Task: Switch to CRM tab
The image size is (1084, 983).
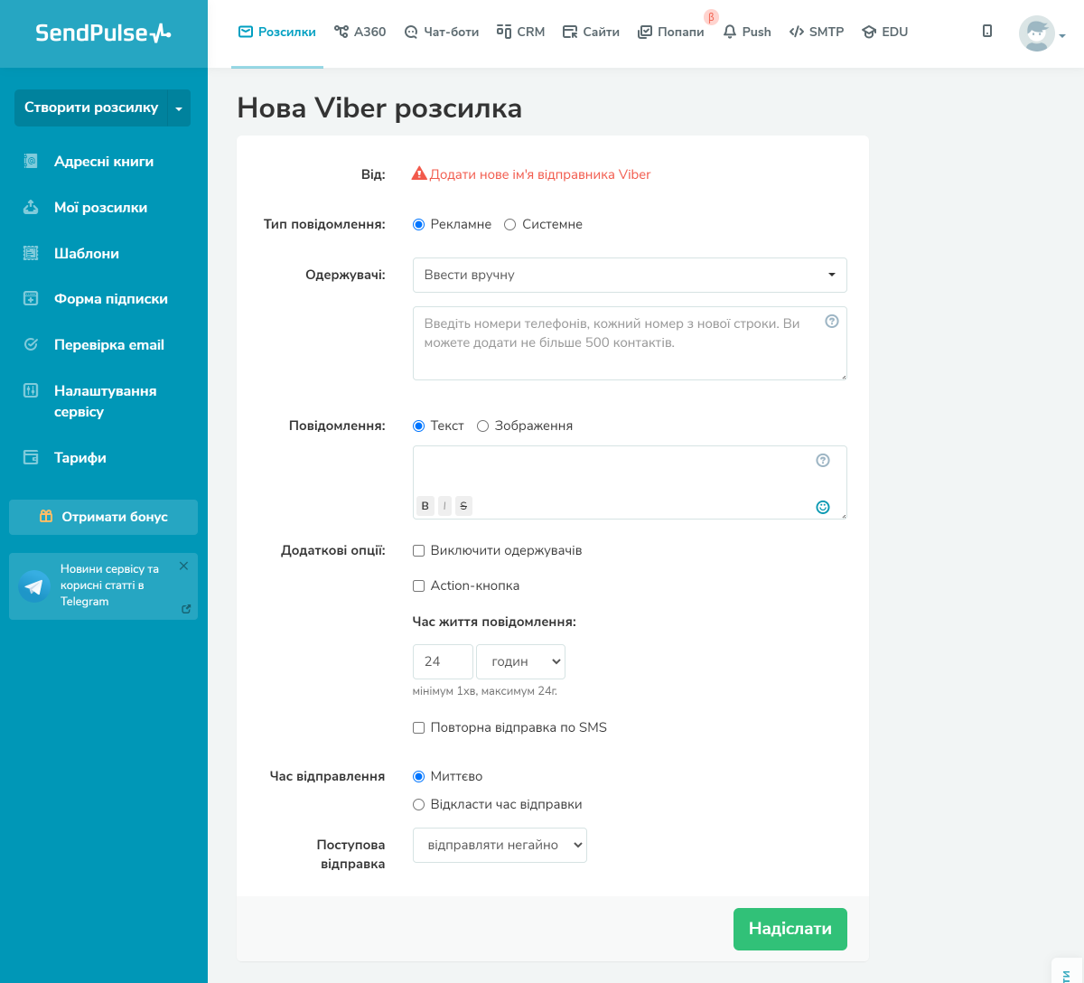Action: 520,32
